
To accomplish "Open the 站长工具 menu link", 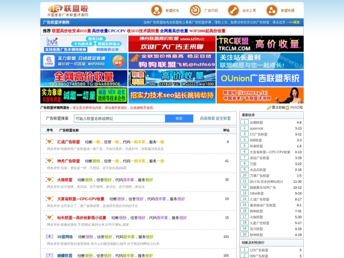I will pos(249,10).
